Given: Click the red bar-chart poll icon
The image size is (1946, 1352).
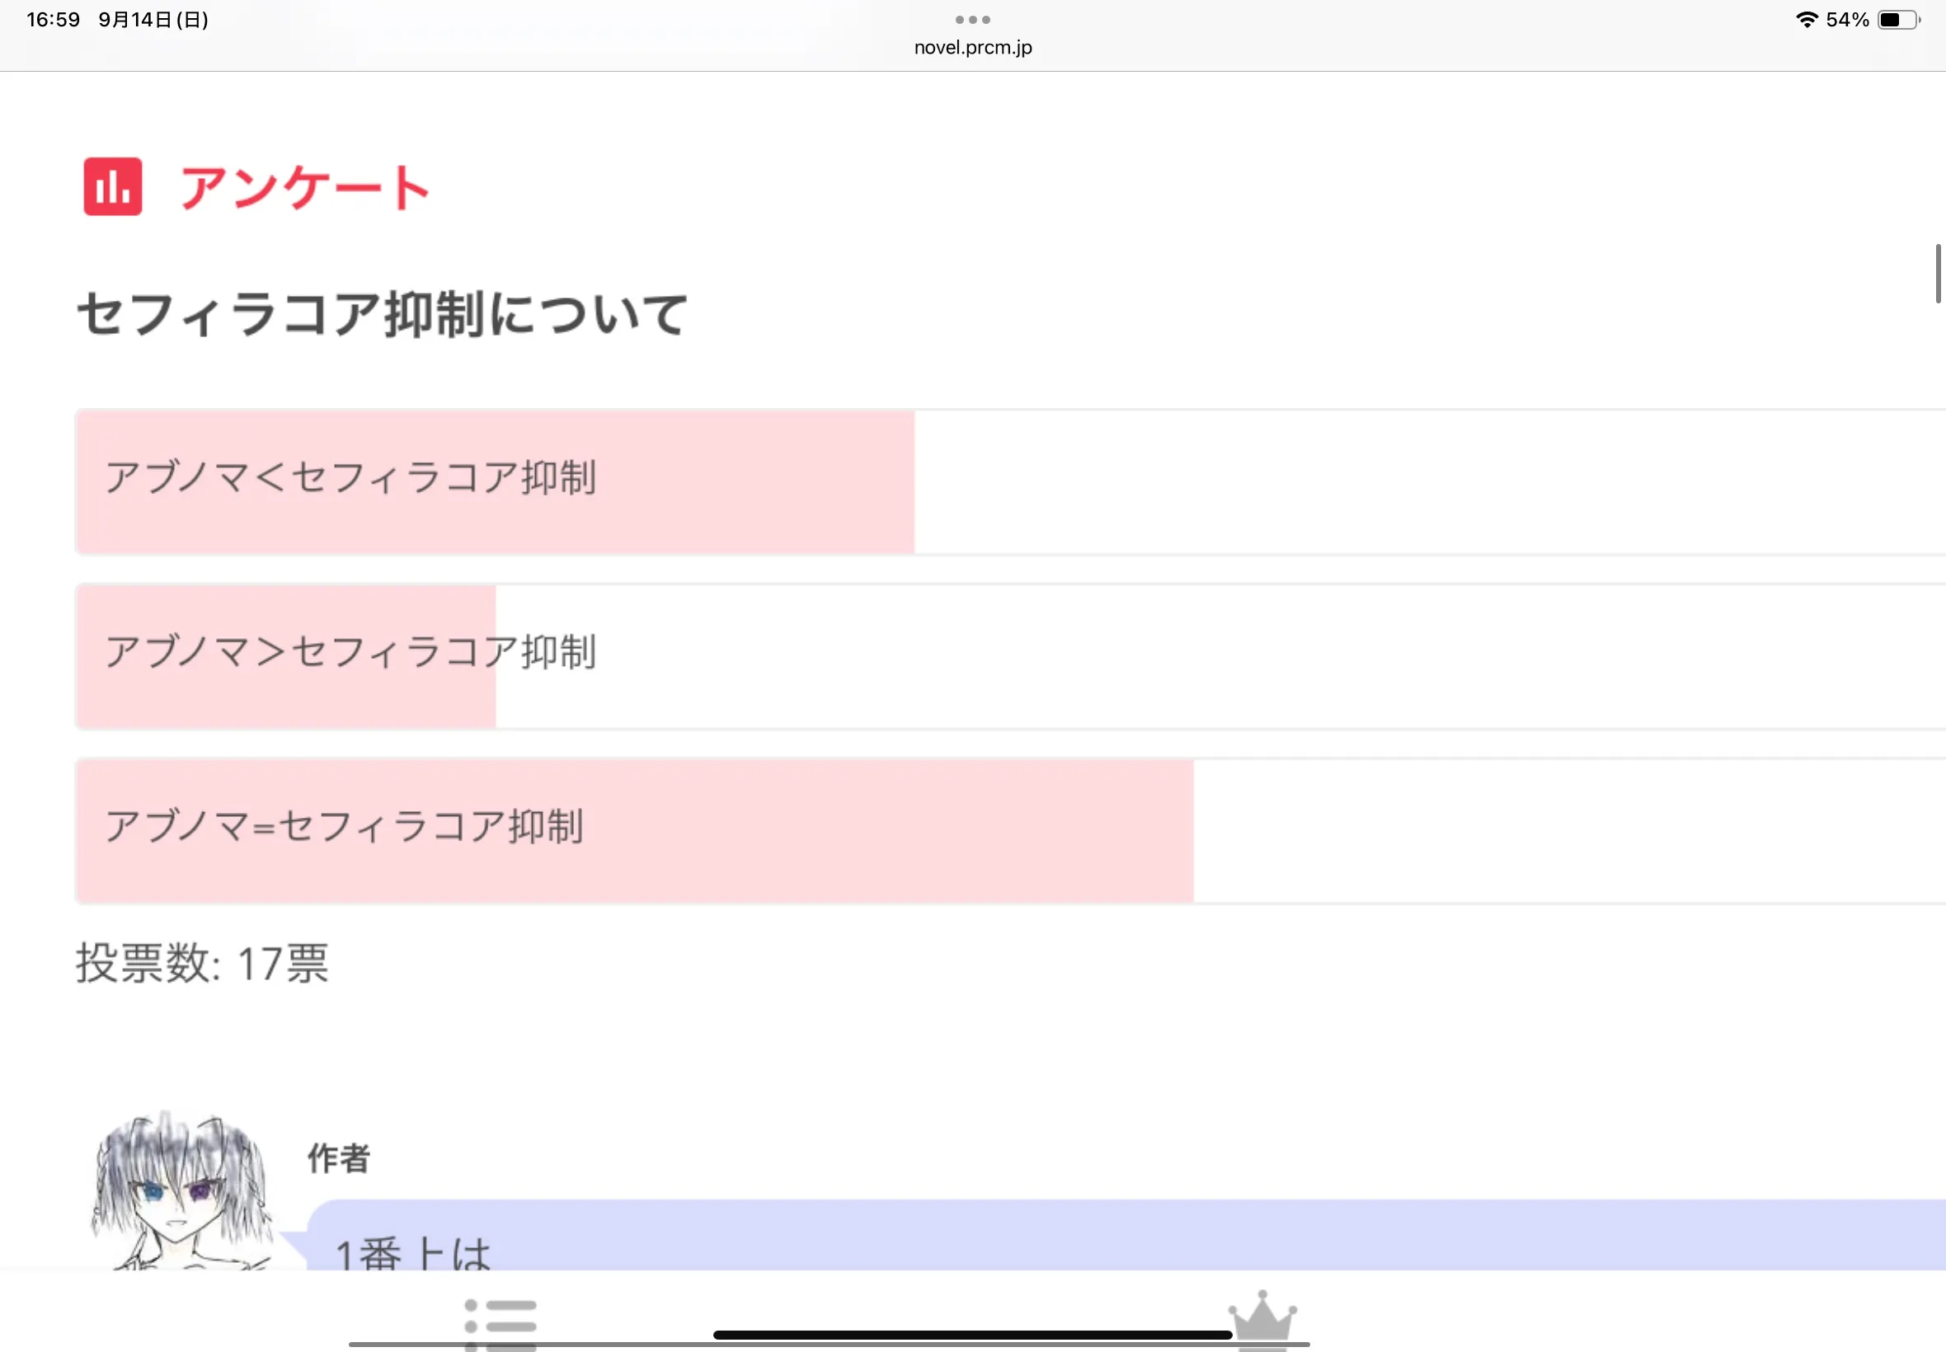Looking at the screenshot, I should (x=113, y=186).
